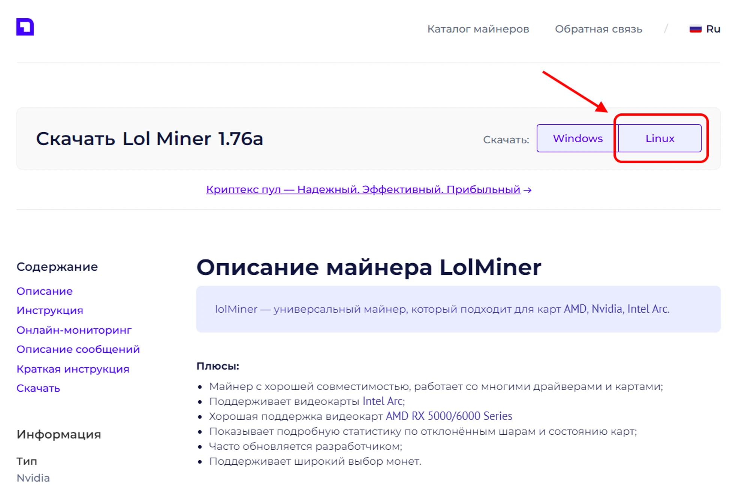Click Intel Arc link in pros list

[x=383, y=401]
